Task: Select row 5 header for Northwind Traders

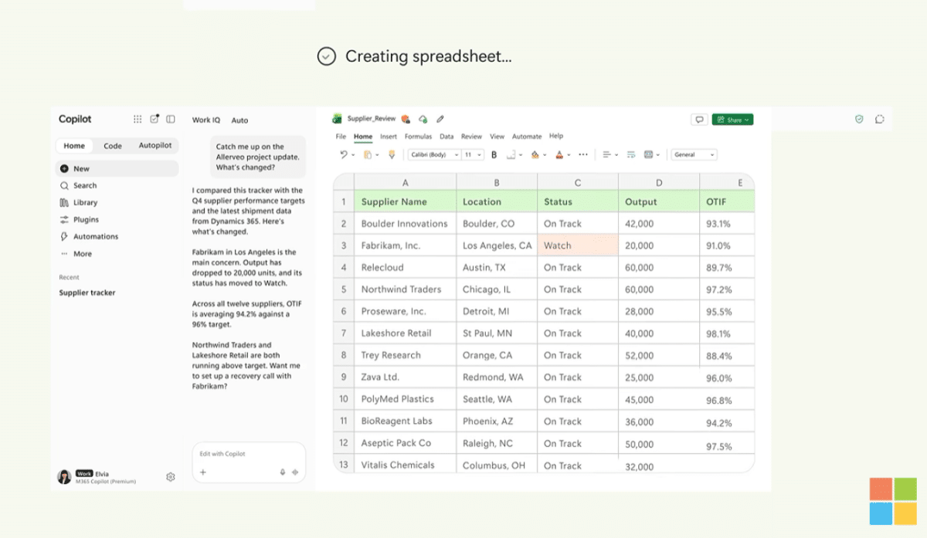Action: click(344, 289)
